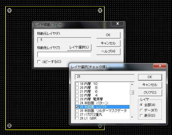This screenshot has width=172, height=135.
Task: Clear checked layers with クリア(C)
Action: (x=150, y=93)
